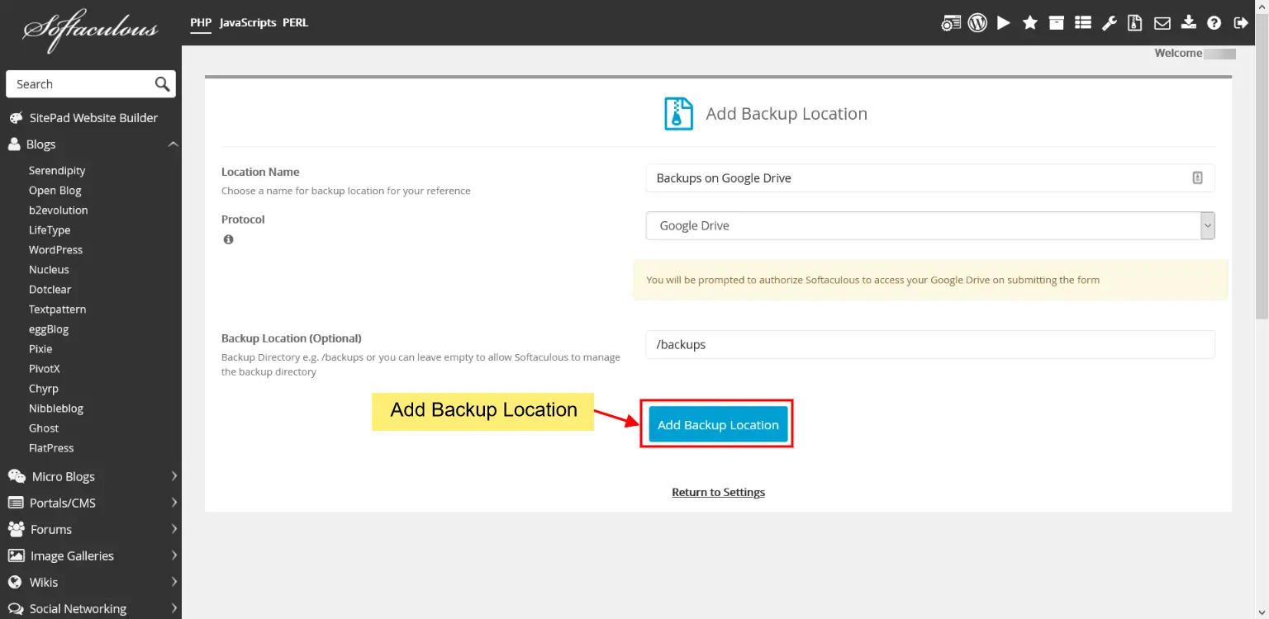
Task: Click the Location Name input field
Action: pyautogui.click(x=909, y=177)
